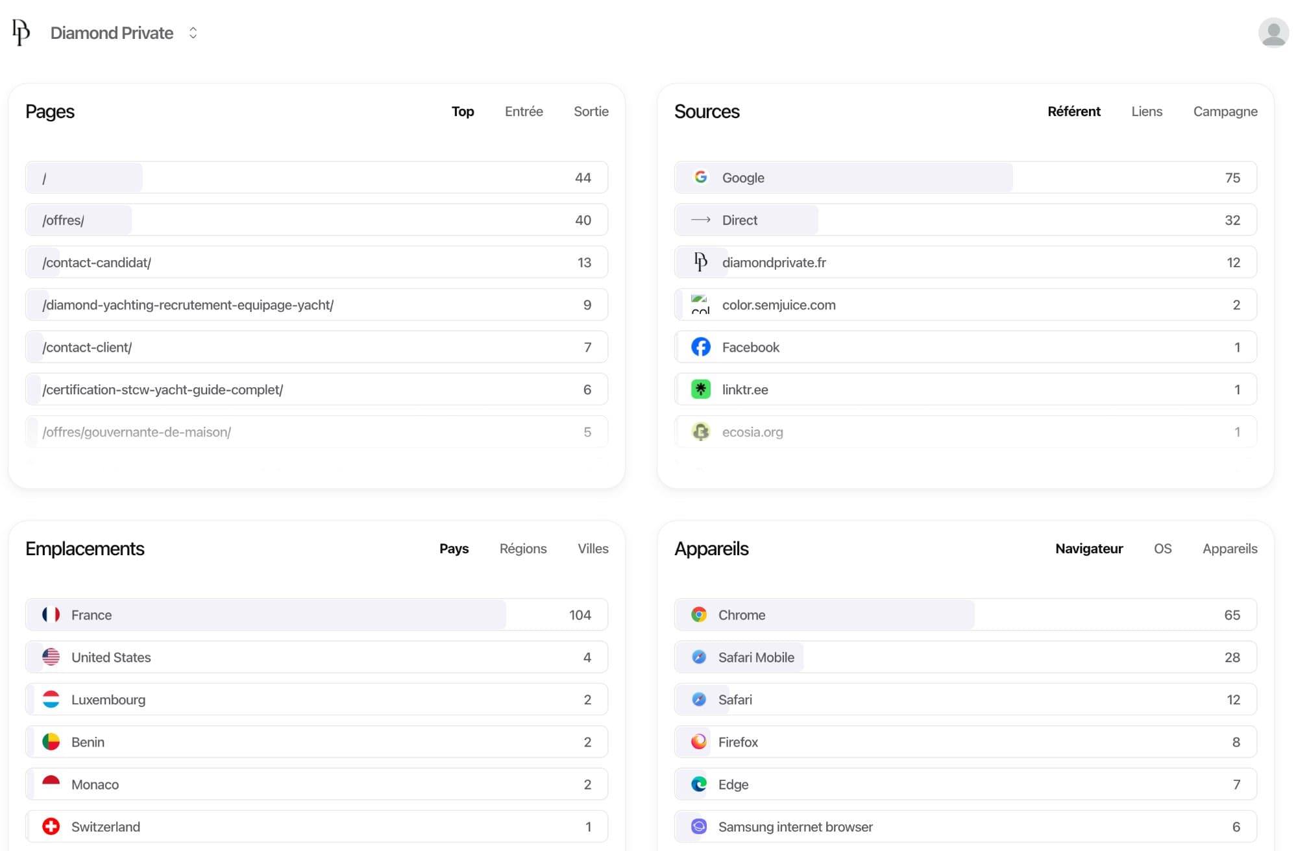Select the Référent tab in Sources
This screenshot has height=851, width=1298.
1074,112
